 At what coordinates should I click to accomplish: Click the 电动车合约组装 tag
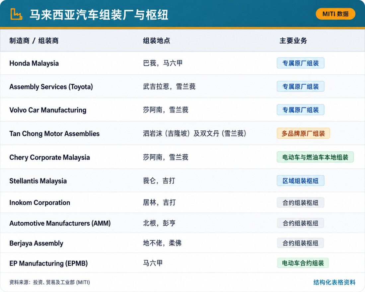[x=303, y=263]
